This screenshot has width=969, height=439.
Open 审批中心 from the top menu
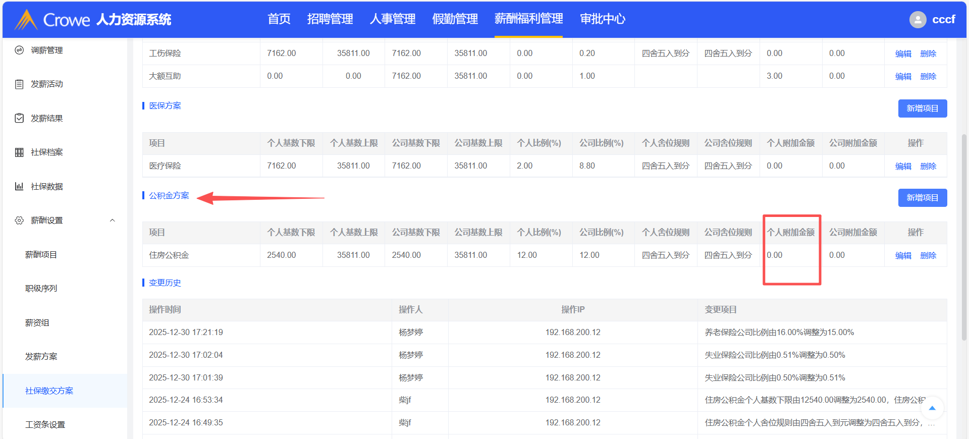coord(602,19)
